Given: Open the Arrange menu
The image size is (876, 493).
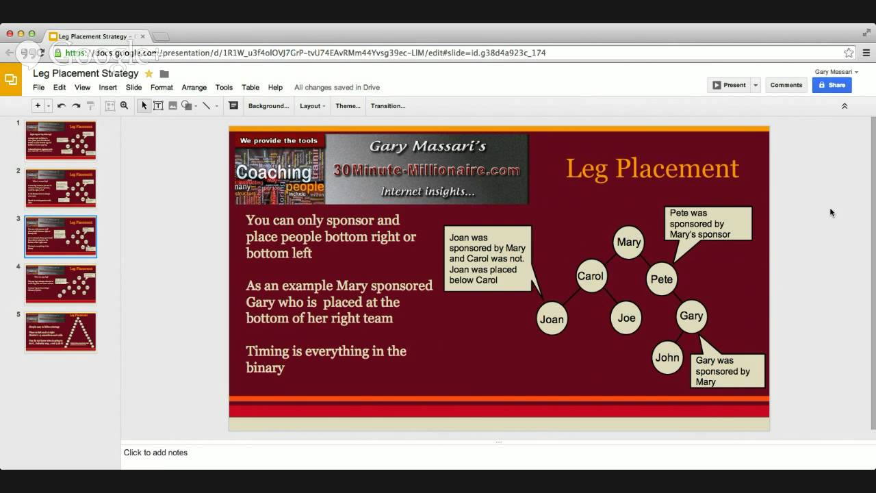Looking at the screenshot, I should coord(194,88).
